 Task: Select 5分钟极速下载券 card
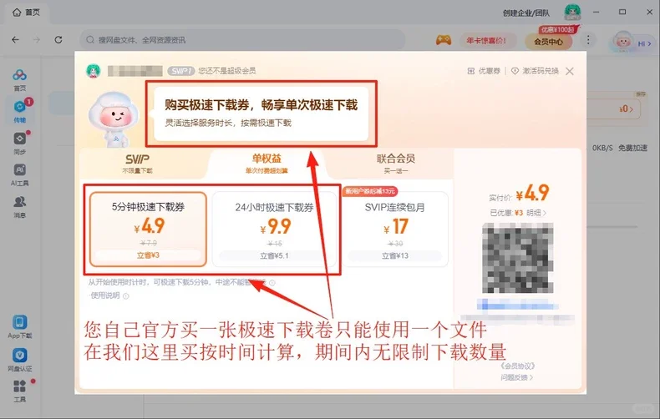(148, 230)
